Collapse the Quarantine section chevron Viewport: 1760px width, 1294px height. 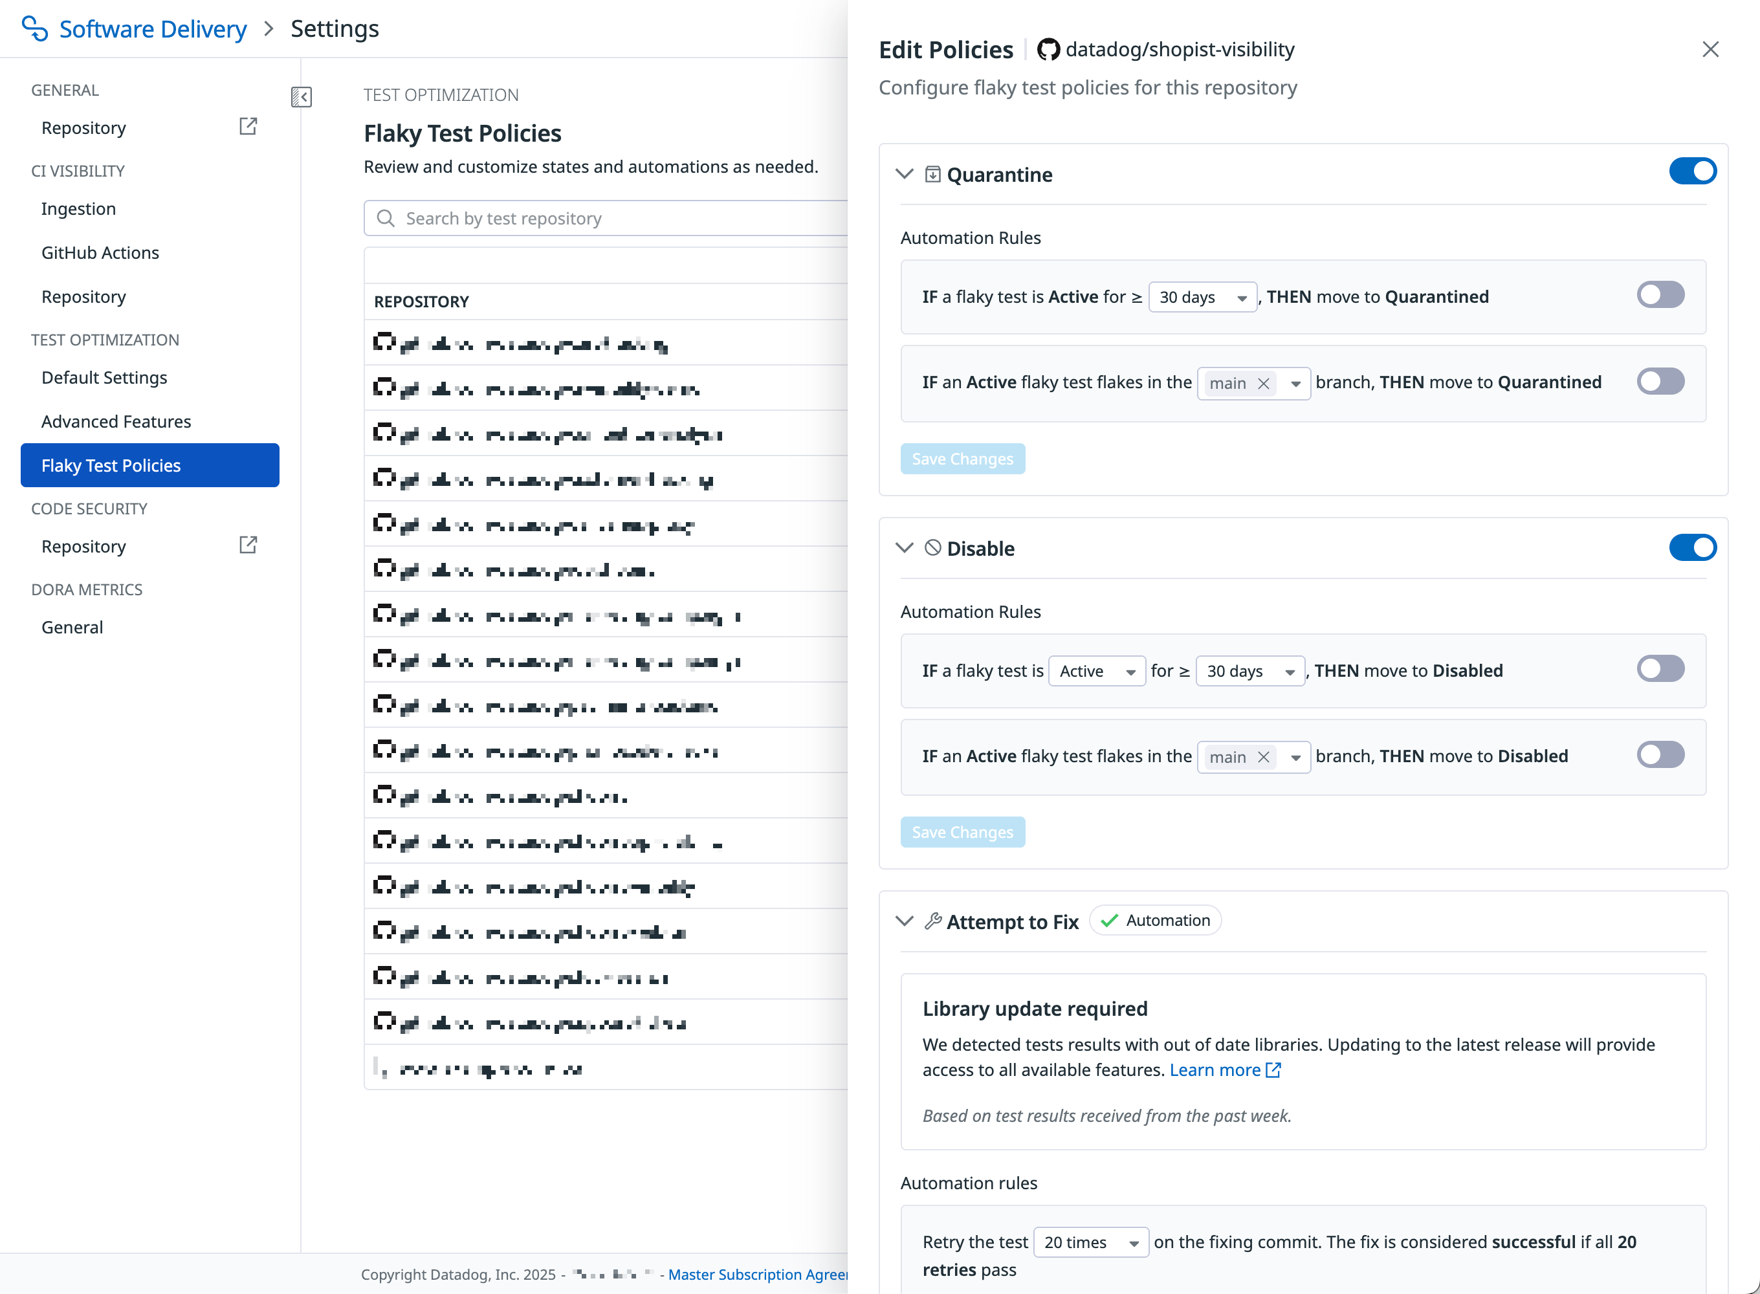(x=905, y=174)
